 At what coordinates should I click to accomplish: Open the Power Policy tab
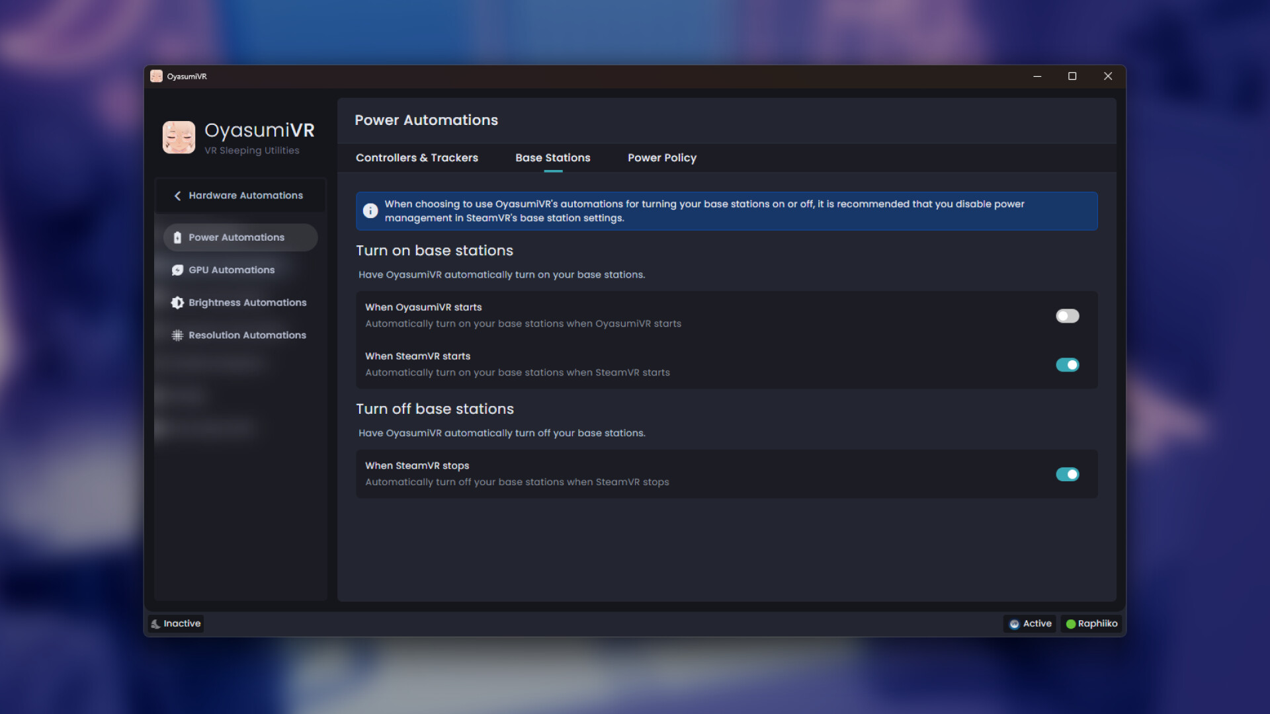[x=661, y=157]
